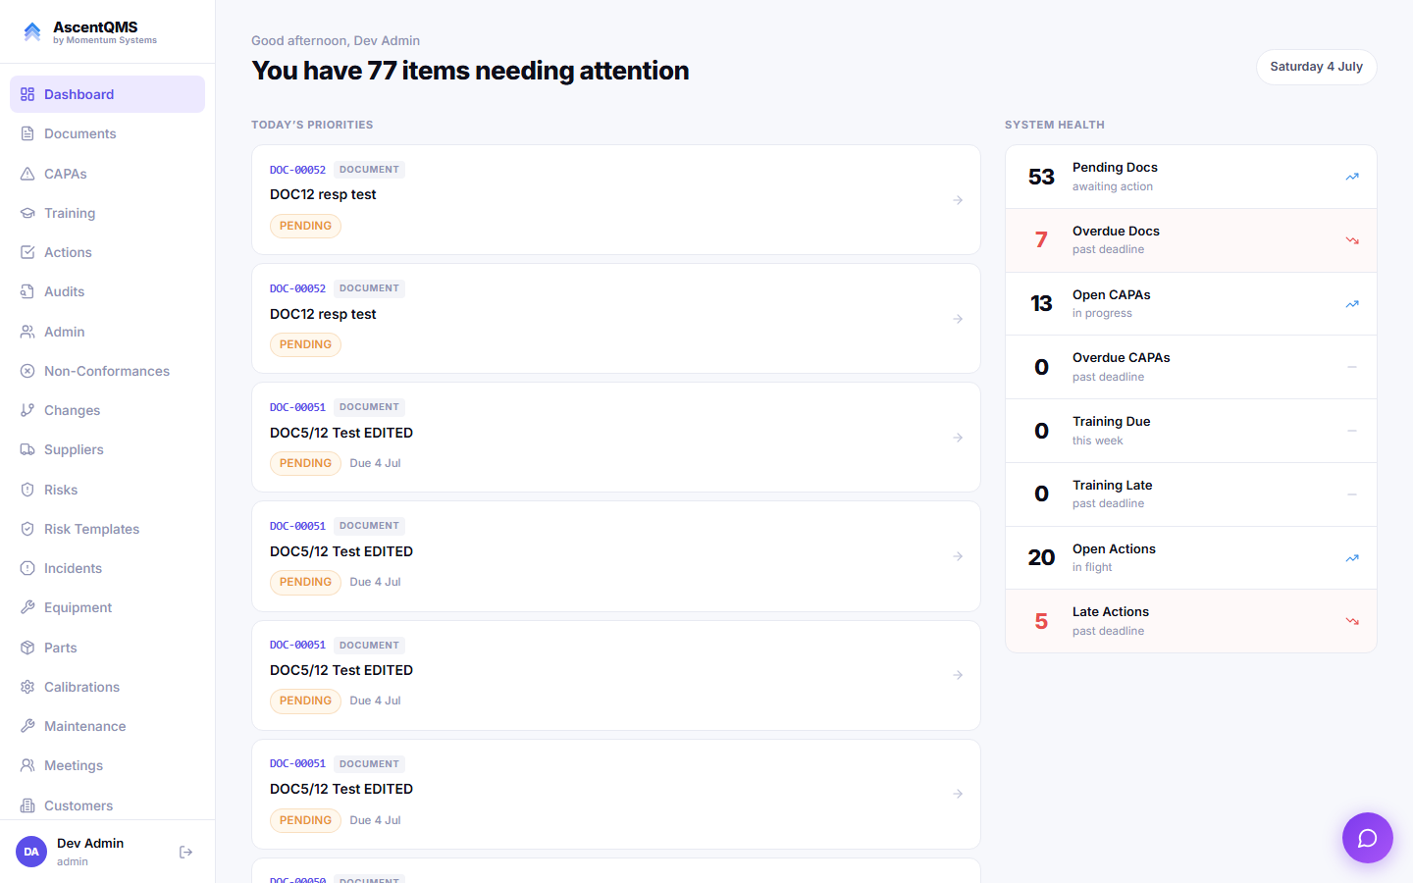Viewport: 1413px width, 883px height.
Task: Click the AscentQMS logo icon
Action: pos(32,32)
